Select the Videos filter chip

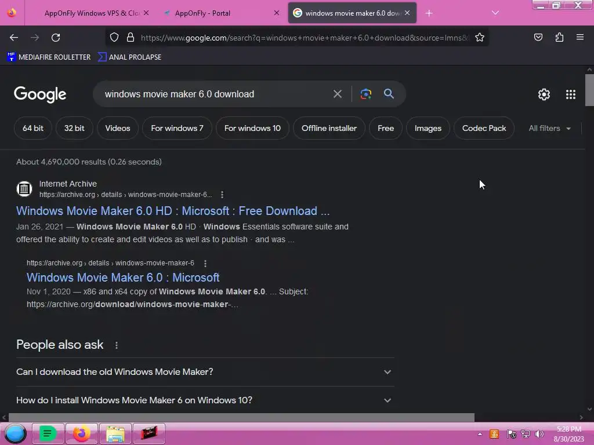click(118, 128)
